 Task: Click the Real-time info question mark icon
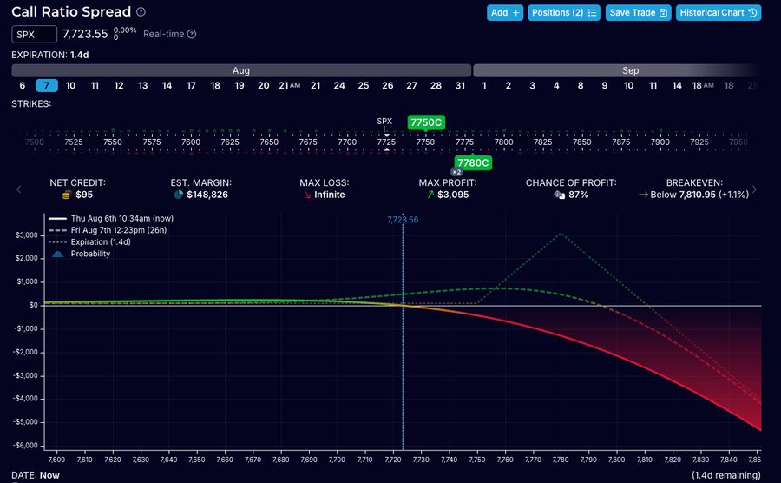(192, 34)
